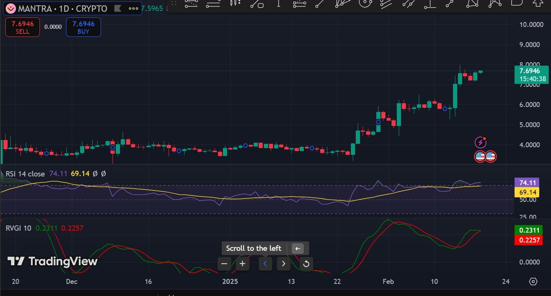Image resolution: width=551 pixels, height=296 pixels.
Task: Click the left US flag economic event marker
Action: pos(480,156)
